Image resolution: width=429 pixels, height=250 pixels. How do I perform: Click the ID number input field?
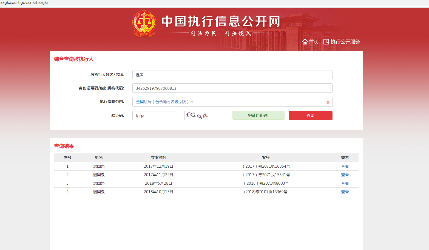point(232,88)
